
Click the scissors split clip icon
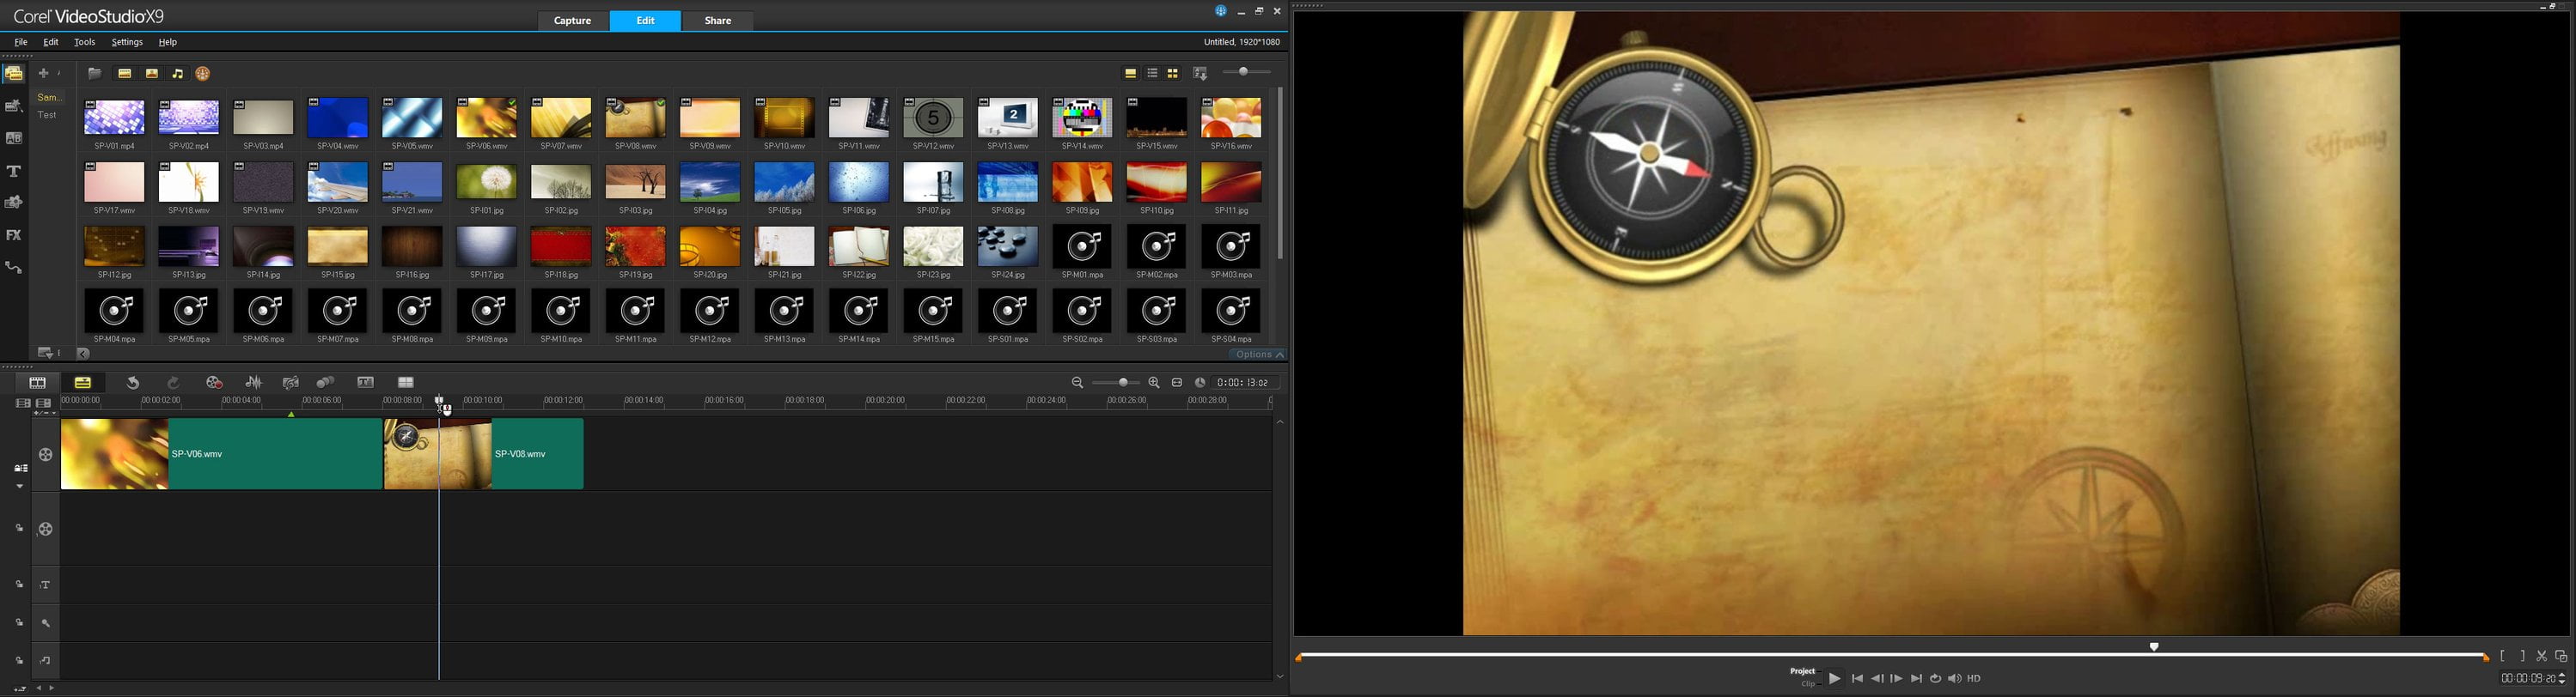click(x=2541, y=656)
